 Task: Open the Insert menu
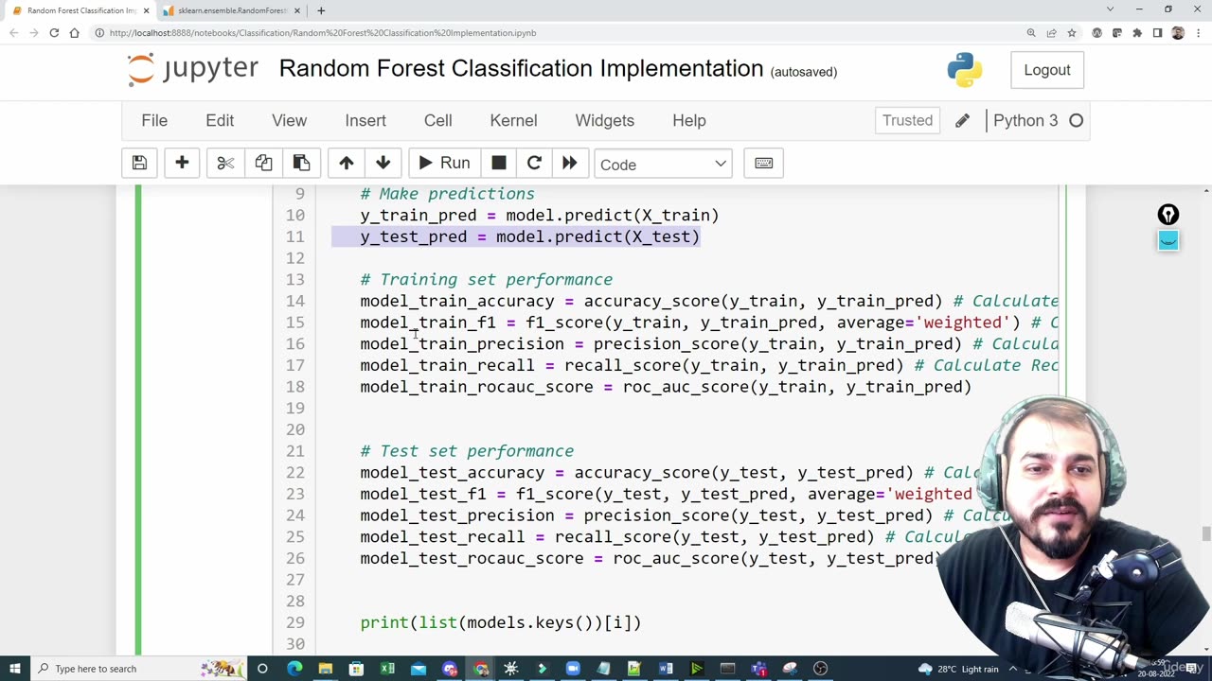pyautogui.click(x=365, y=120)
